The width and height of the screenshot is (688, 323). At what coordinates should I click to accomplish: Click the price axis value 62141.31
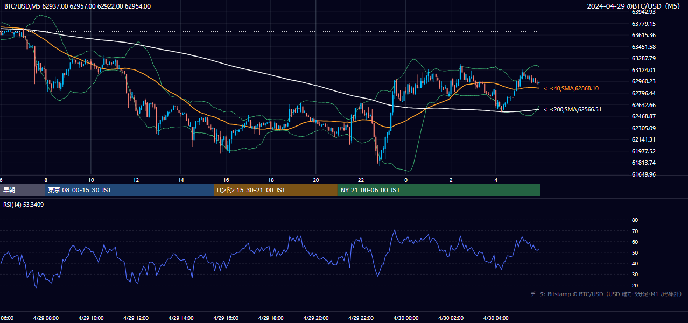click(x=643, y=139)
